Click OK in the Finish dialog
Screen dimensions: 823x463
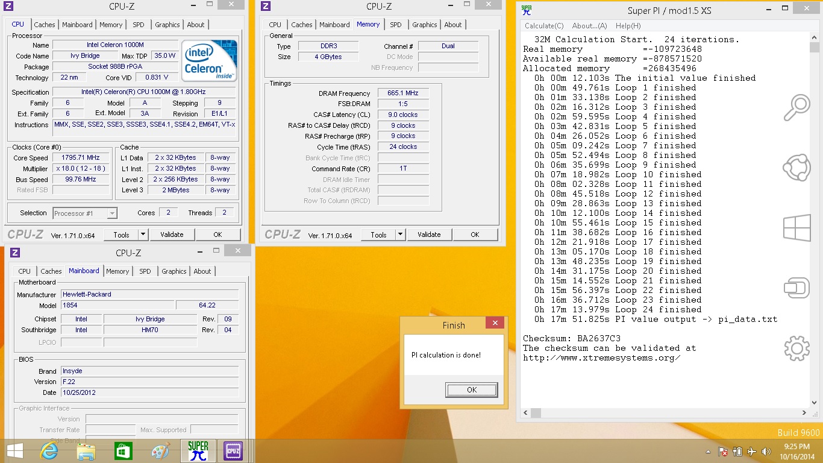click(472, 390)
